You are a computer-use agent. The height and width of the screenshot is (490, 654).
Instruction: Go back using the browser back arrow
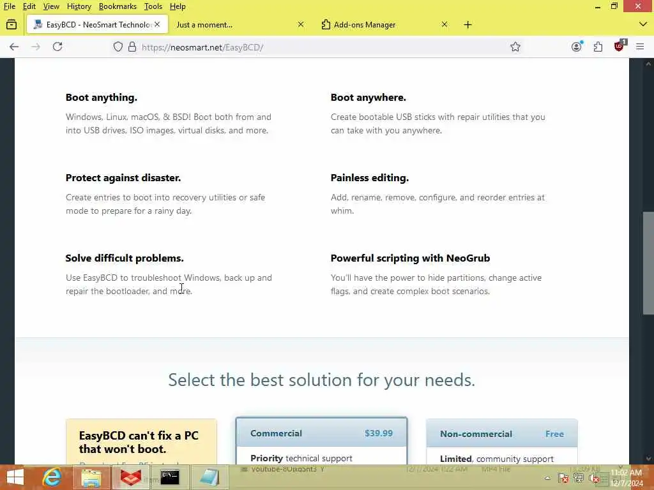(14, 47)
